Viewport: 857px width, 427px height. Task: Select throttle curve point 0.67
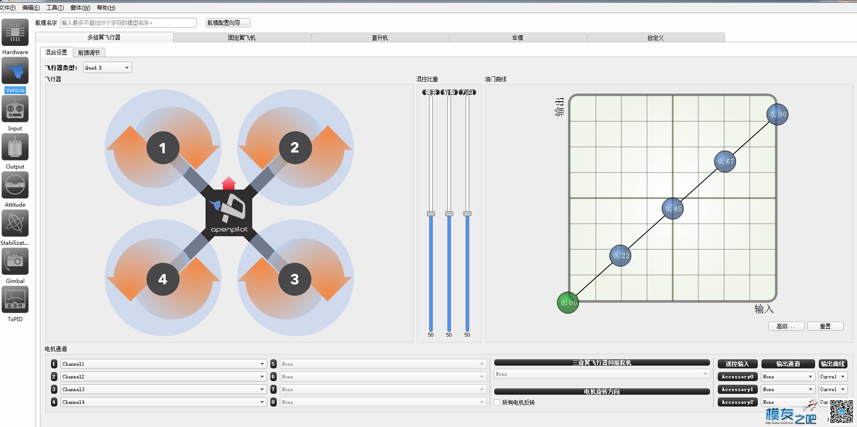[725, 161]
